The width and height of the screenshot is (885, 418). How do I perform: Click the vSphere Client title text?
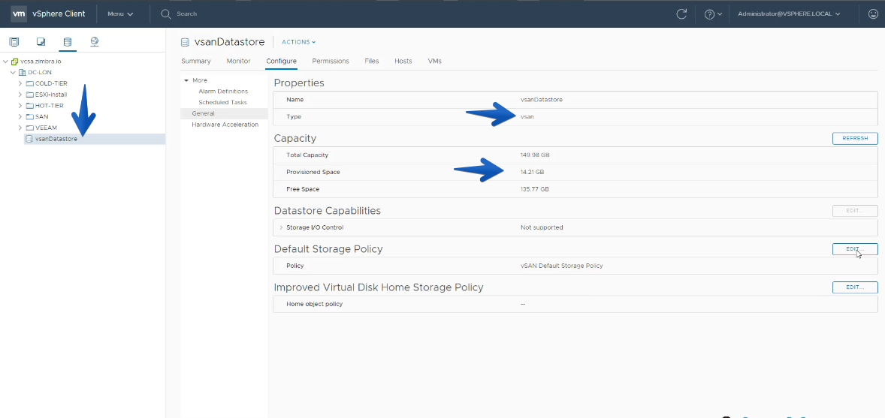pyautogui.click(x=59, y=14)
